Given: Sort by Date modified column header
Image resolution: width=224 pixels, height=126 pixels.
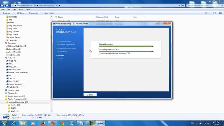Looking at the screenshot, I should point(102,17).
